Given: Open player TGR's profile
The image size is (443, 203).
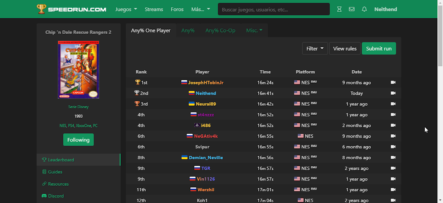Looking at the screenshot, I should point(205,168).
